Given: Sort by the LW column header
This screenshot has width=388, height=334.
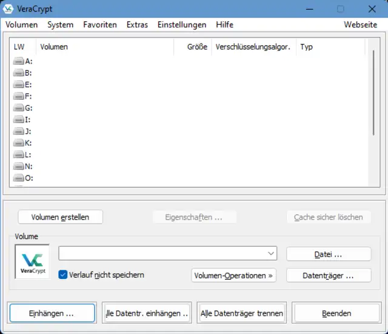Looking at the screenshot, I should pos(23,47).
